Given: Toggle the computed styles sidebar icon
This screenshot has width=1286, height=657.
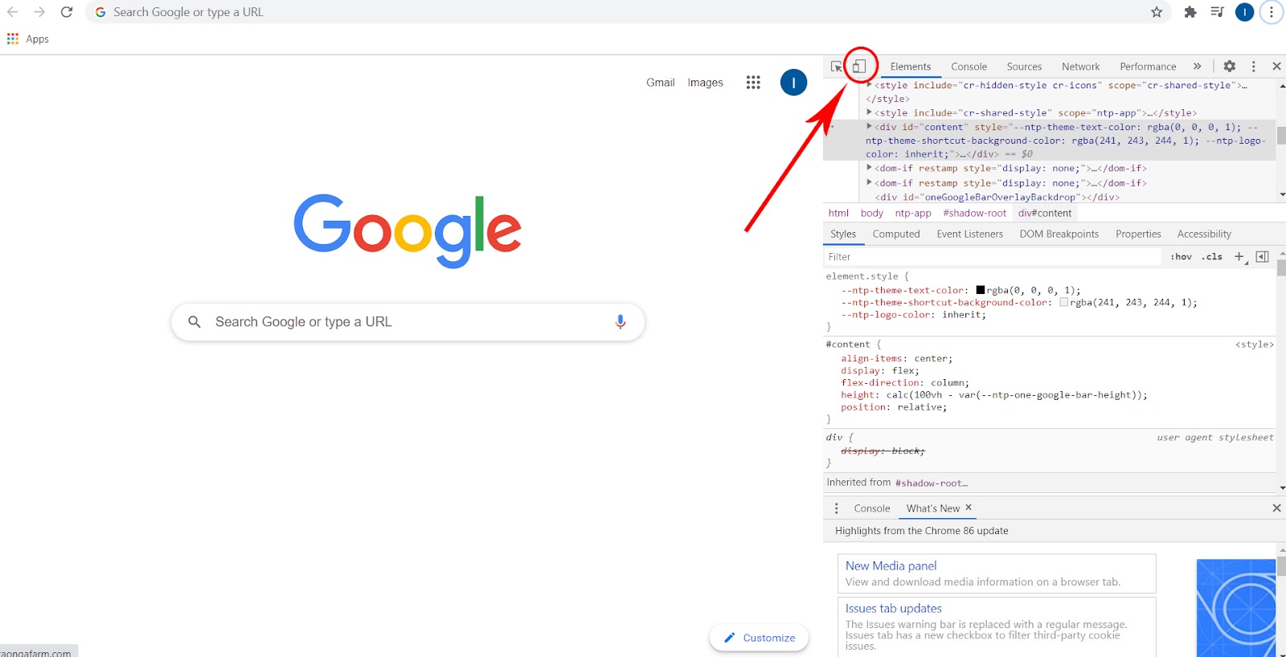Looking at the screenshot, I should 1262,257.
